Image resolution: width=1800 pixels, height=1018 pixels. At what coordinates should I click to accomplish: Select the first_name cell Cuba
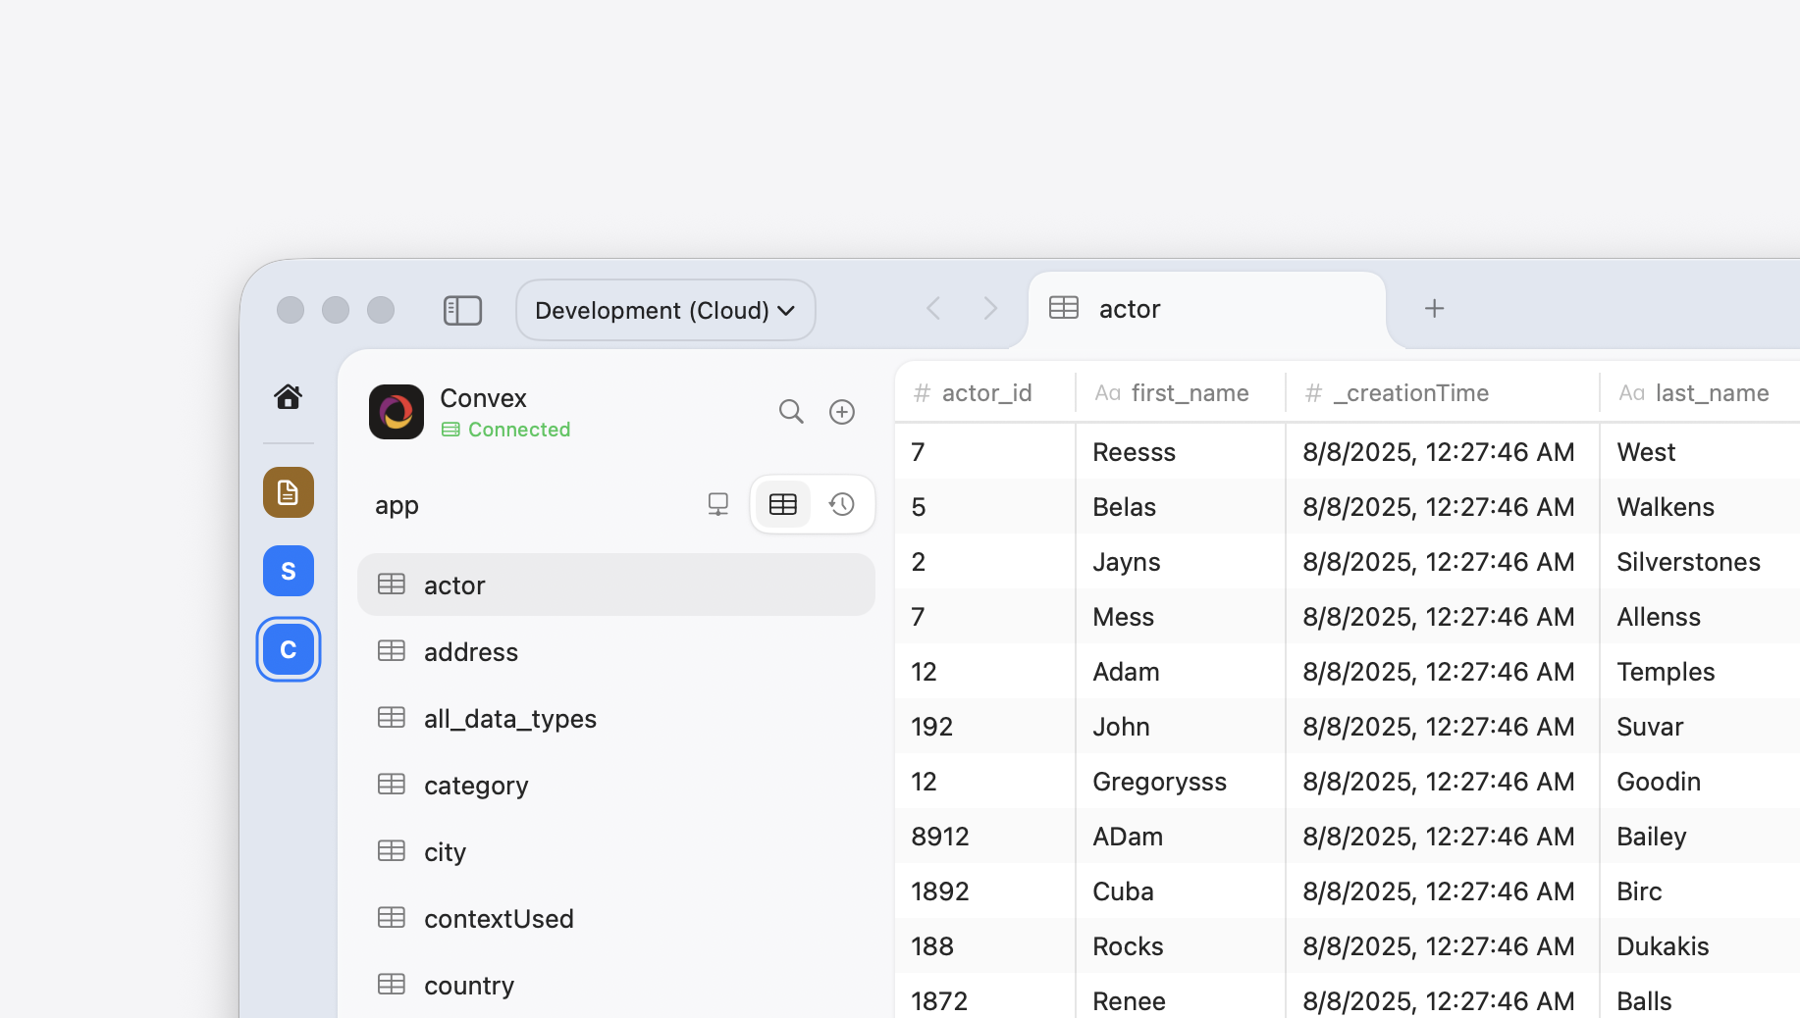[x=1181, y=891]
